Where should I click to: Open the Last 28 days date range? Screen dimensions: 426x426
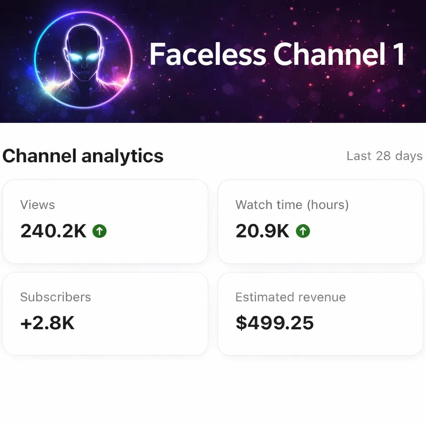[384, 156]
